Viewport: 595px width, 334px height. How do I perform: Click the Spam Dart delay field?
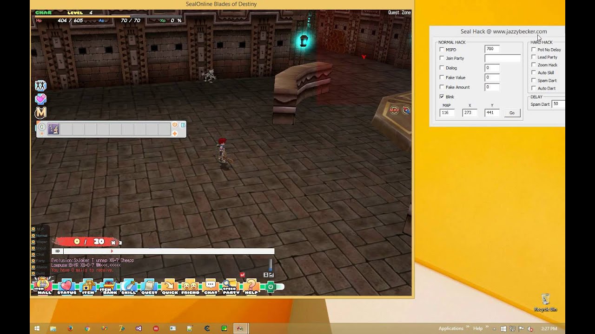(x=558, y=104)
